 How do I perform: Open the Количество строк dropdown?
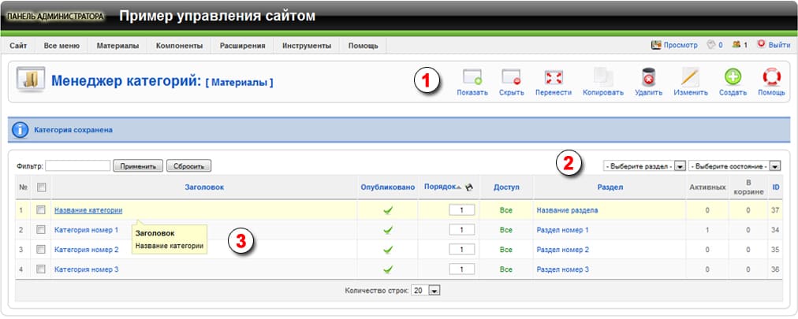click(x=426, y=291)
